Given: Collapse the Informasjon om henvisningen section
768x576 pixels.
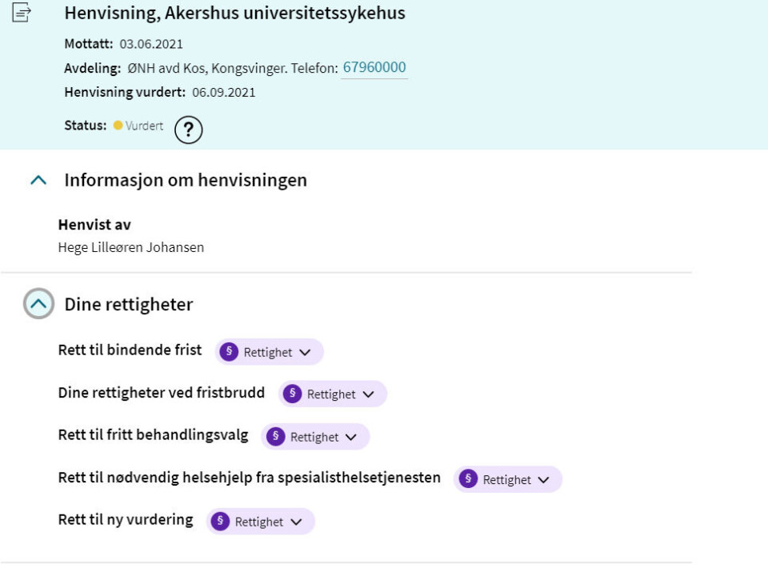Looking at the screenshot, I should (x=38, y=180).
